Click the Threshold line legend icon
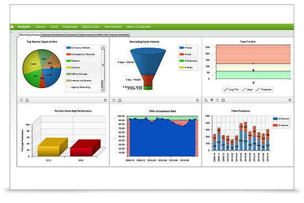This screenshot has height=203, width=304. pyautogui.click(x=258, y=90)
